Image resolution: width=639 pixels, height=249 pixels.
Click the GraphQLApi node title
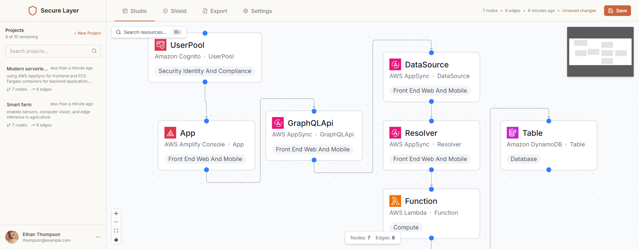point(311,123)
